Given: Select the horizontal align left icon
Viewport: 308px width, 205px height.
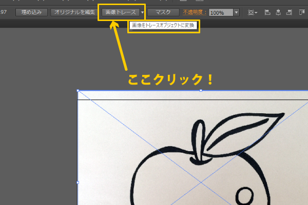Looking at the screenshot, I should click(x=268, y=12).
